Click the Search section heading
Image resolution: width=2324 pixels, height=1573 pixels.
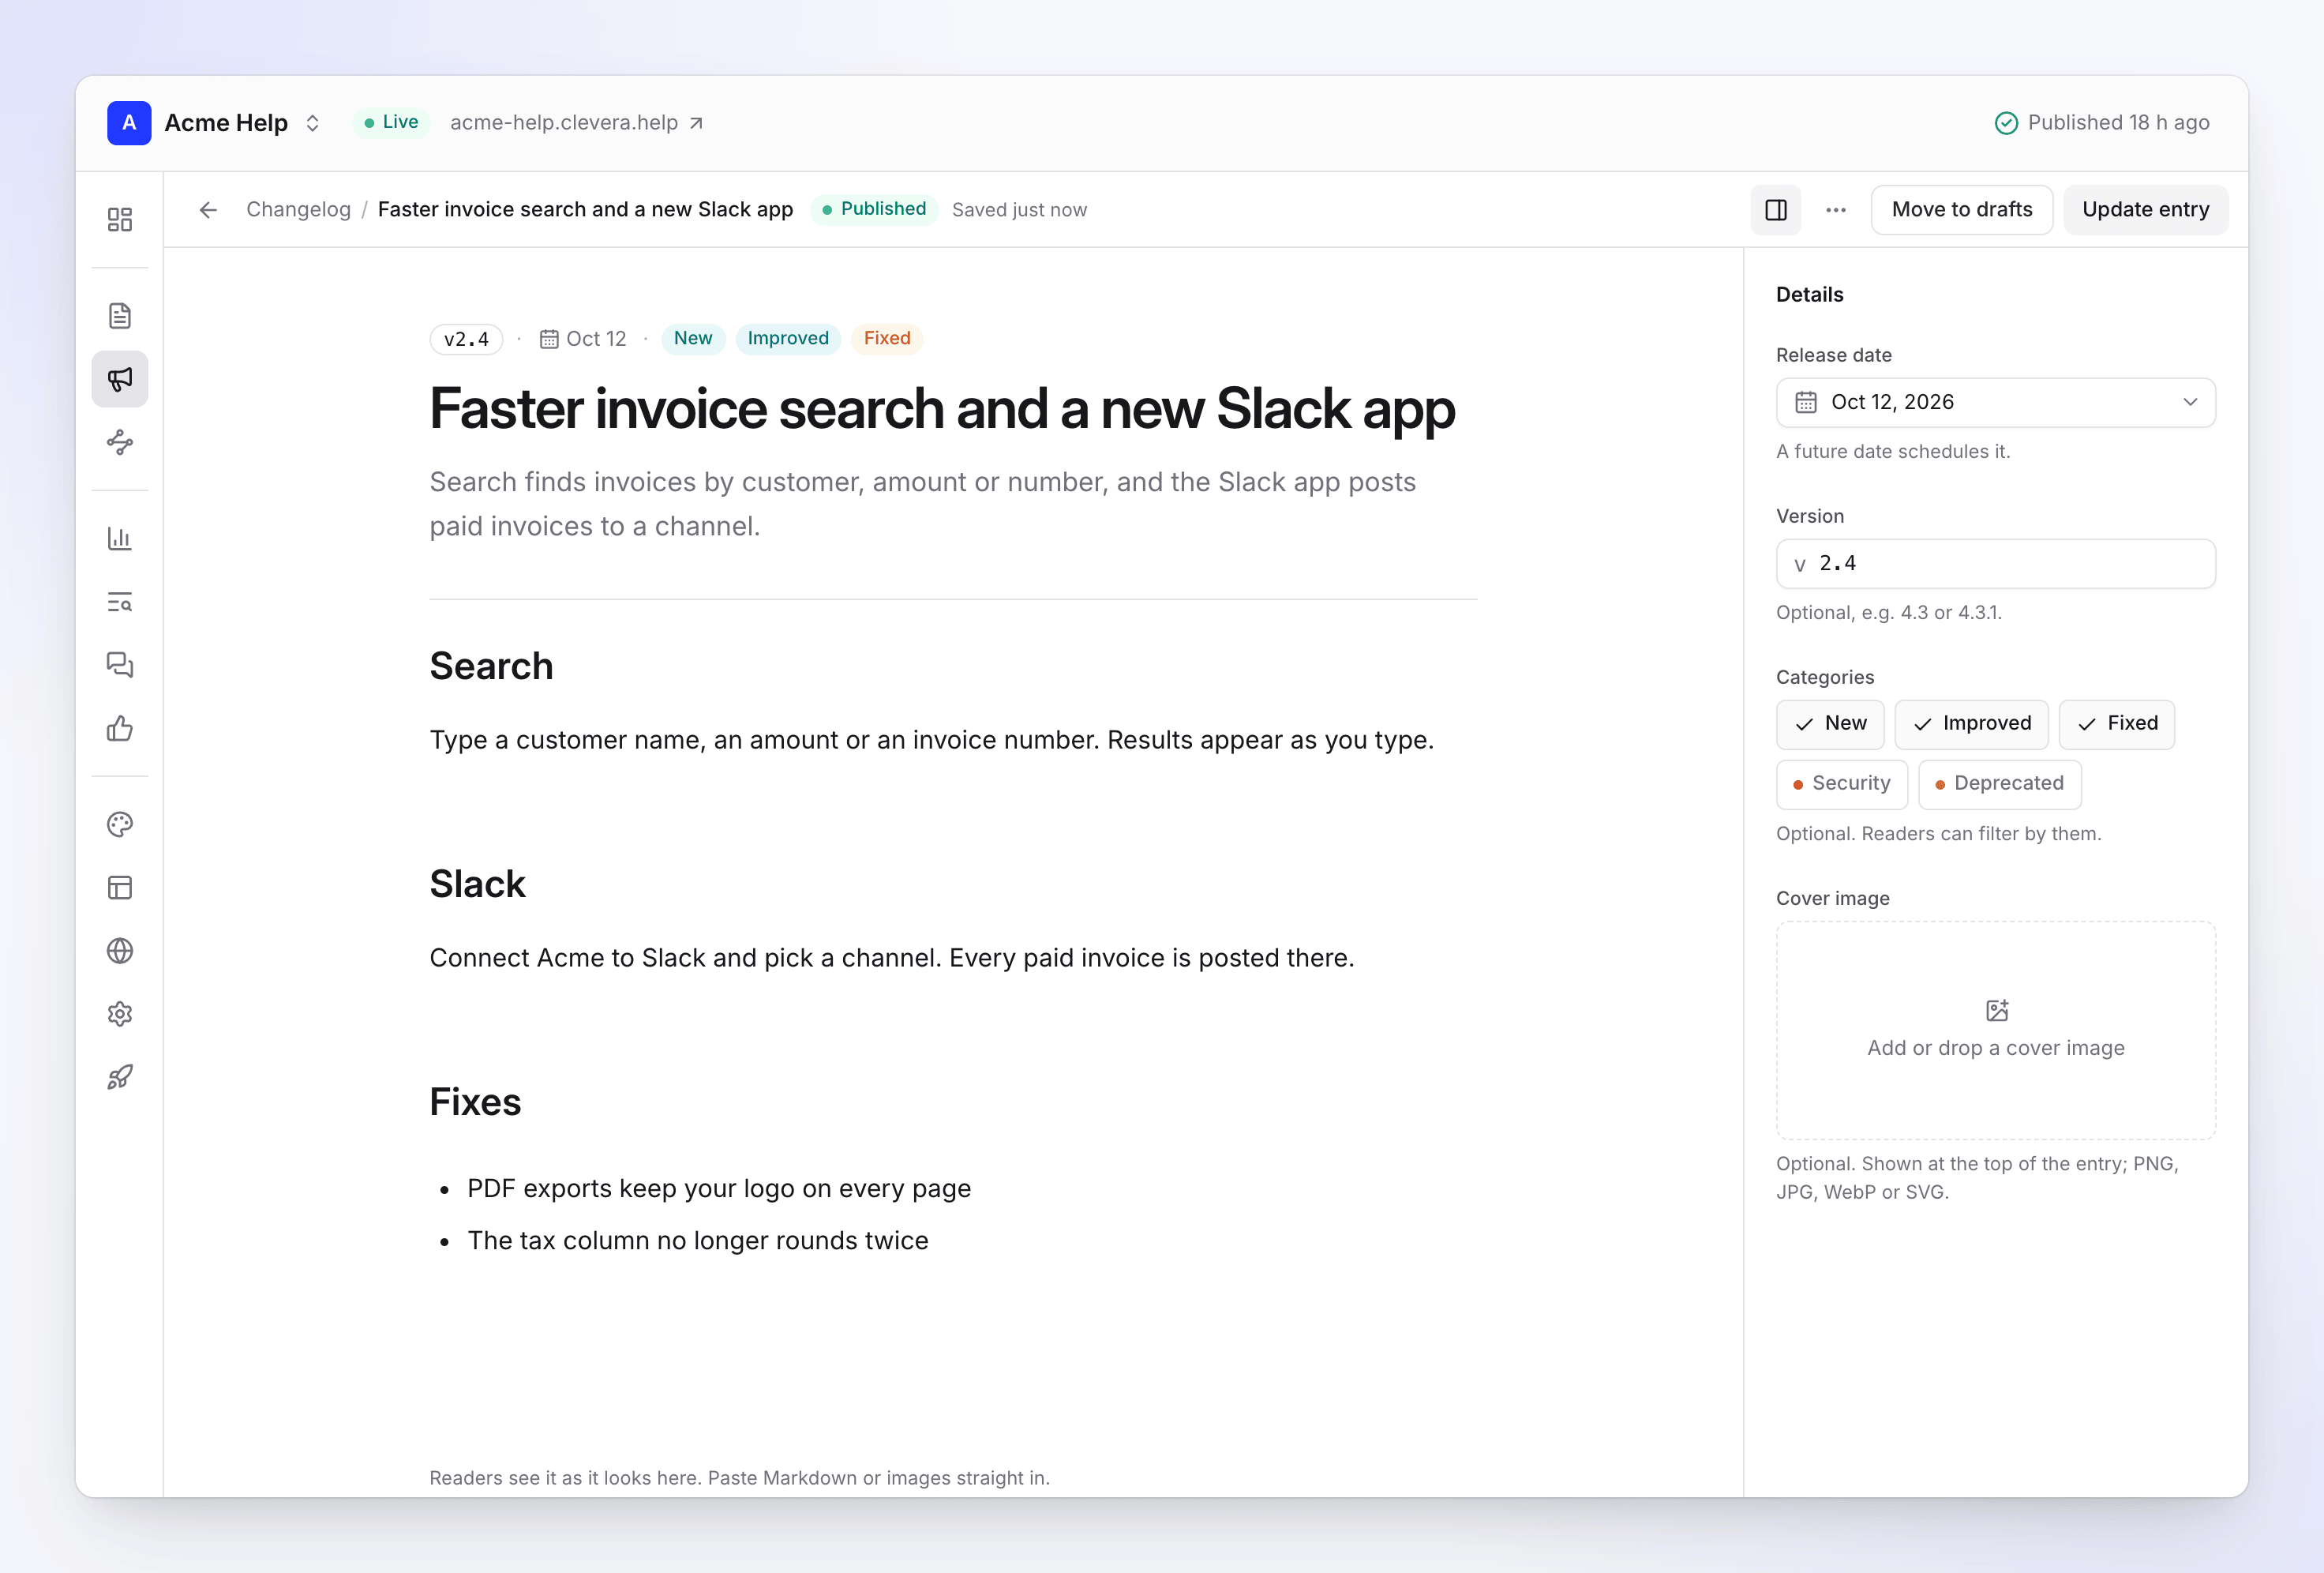pyautogui.click(x=491, y=666)
